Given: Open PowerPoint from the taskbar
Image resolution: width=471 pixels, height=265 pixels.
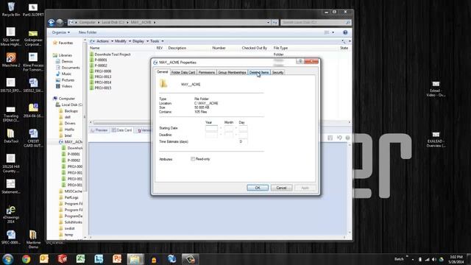Looking at the screenshot, I should 117,258.
